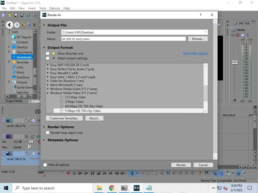Click the Render button
The image size is (258, 193).
point(181,165)
